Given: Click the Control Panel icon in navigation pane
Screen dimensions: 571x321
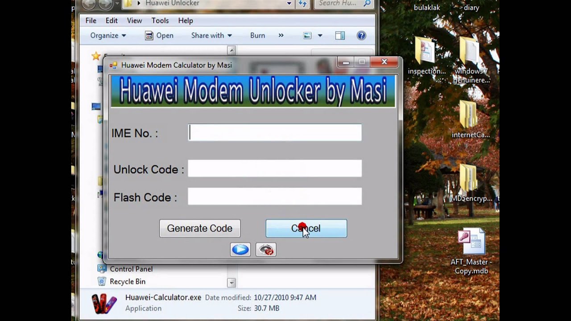Looking at the screenshot, I should 102,269.
